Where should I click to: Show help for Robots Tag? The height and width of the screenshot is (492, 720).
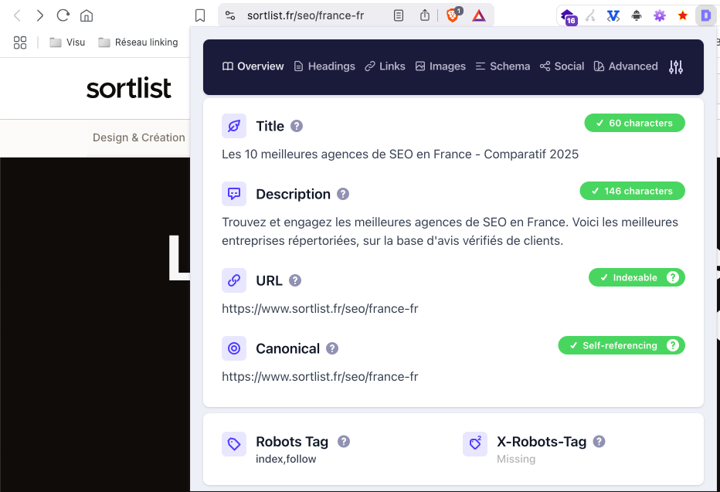point(344,442)
